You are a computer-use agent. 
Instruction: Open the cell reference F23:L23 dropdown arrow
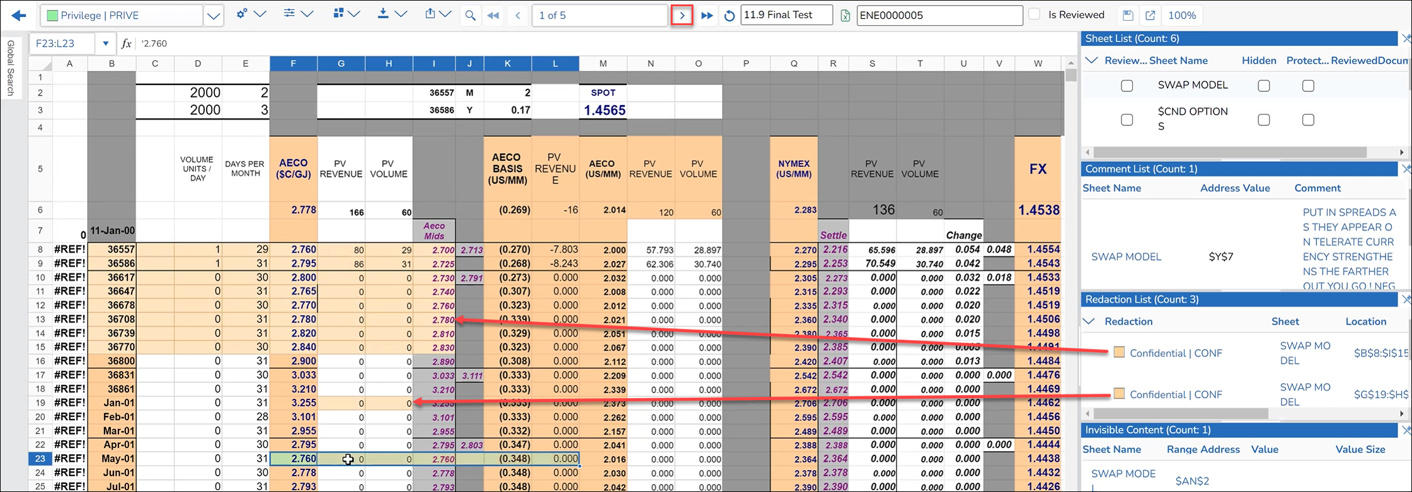106,43
